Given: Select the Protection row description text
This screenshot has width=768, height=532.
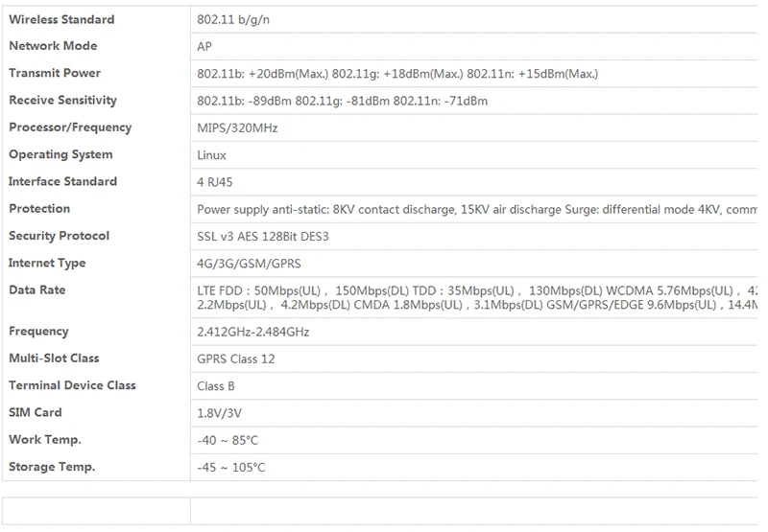Looking at the screenshot, I should pos(477,209).
